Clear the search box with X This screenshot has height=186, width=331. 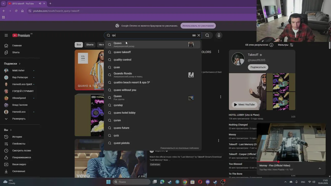[x=199, y=35]
